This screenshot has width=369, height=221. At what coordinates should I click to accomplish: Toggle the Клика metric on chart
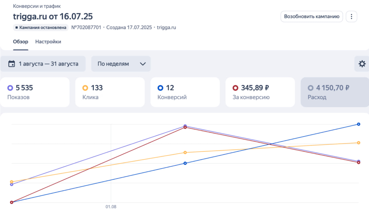110,92
